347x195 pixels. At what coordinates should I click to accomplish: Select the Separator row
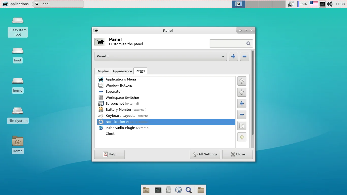[x=166, y=92]
